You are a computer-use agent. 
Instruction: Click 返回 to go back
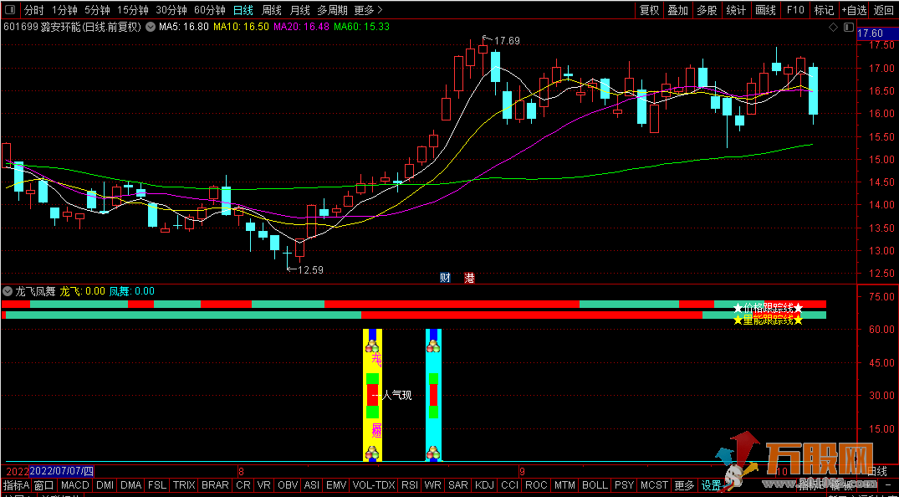coord(884,10)
